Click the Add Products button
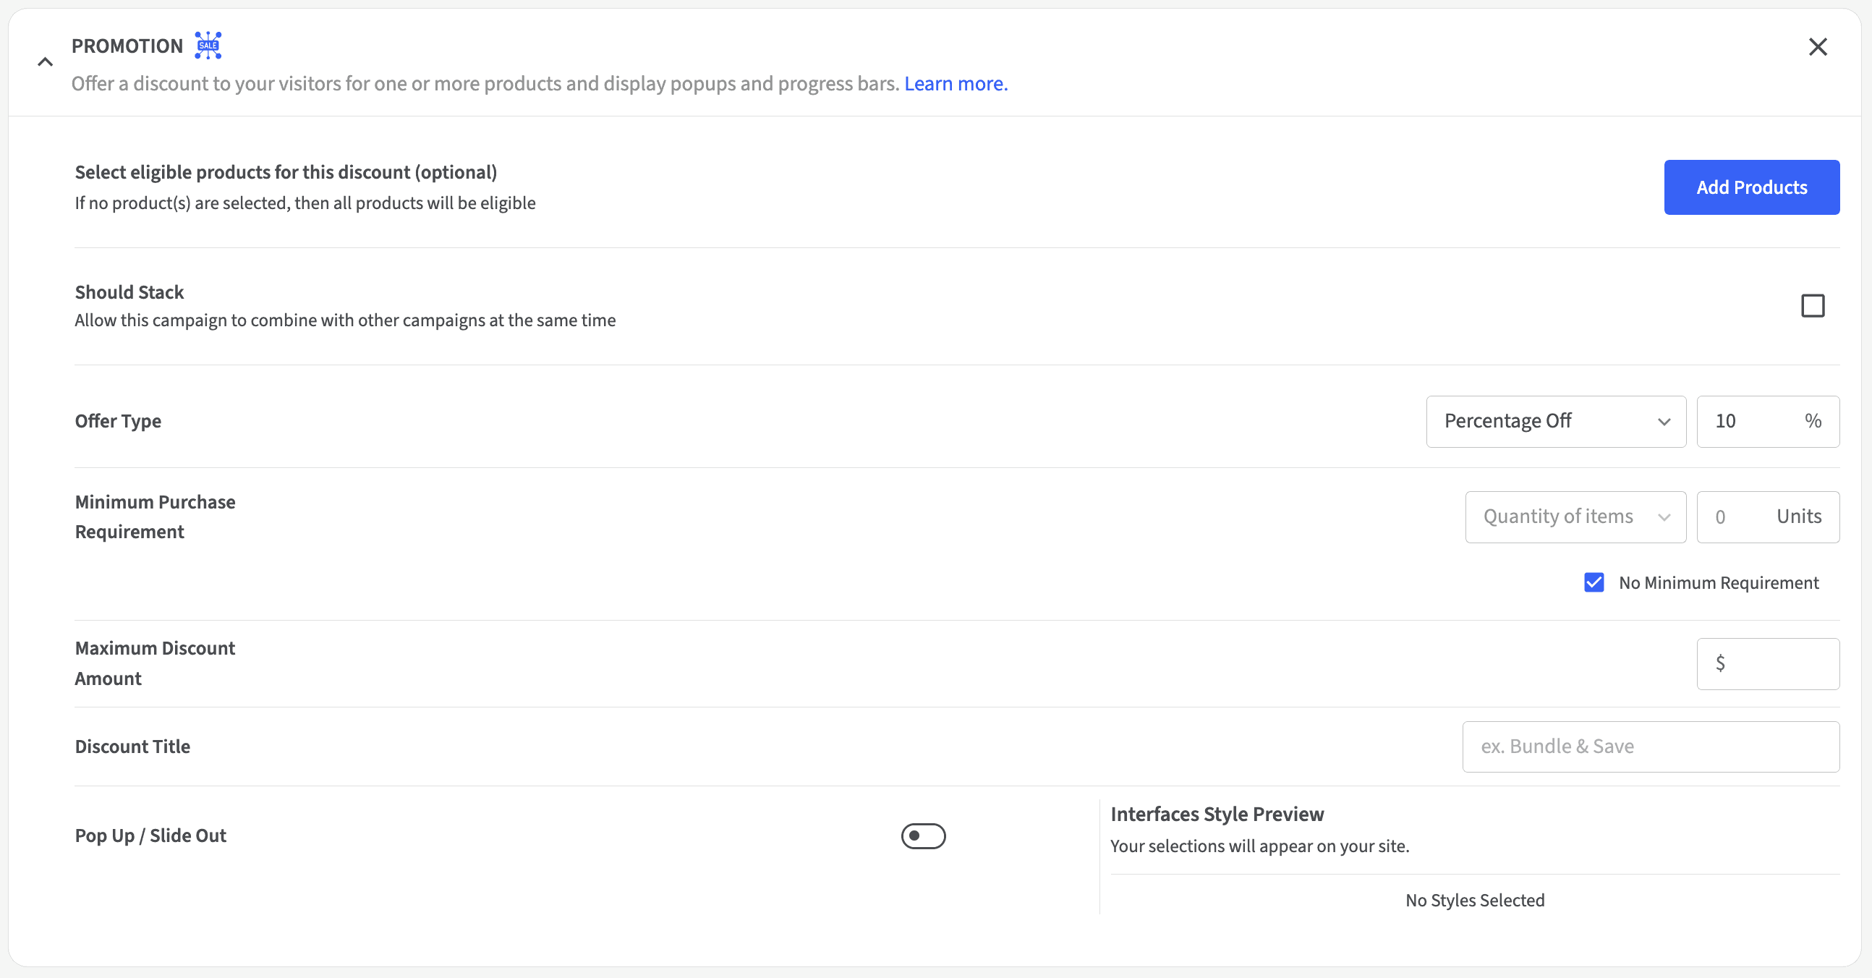This screenshot has width=1872, height=978. click(1750, 187)
